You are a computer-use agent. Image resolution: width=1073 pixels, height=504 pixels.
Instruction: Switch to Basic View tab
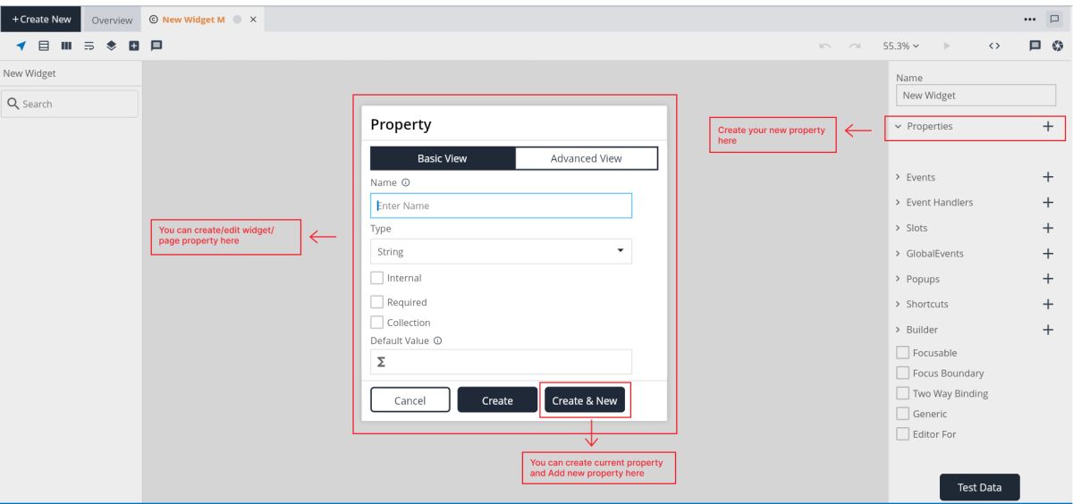click(x=443, y=158)
